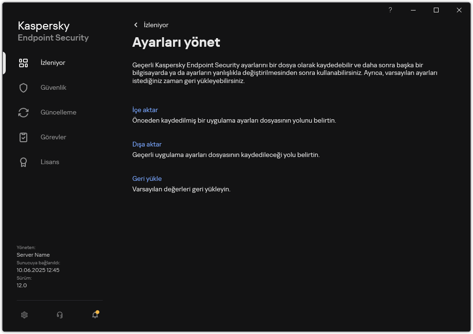The image size is (473, 334).
Task: Select Güvenlik in the sidebar menu
Action: pyautogui.click(x=53, y=87)
